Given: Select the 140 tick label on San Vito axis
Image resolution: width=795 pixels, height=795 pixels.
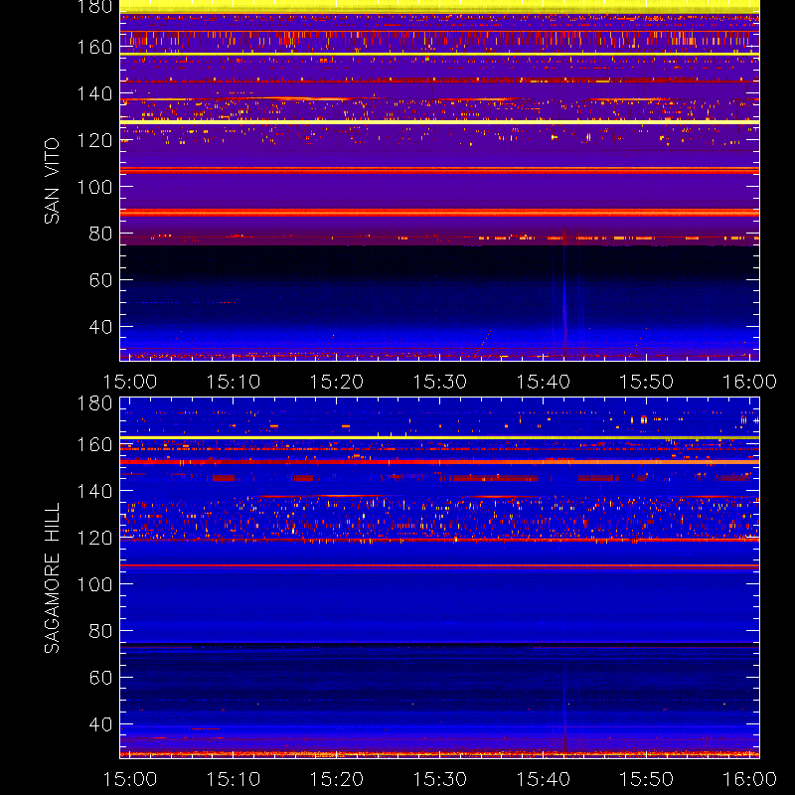Looking at the screenshot, I should (x=94, y=93).
